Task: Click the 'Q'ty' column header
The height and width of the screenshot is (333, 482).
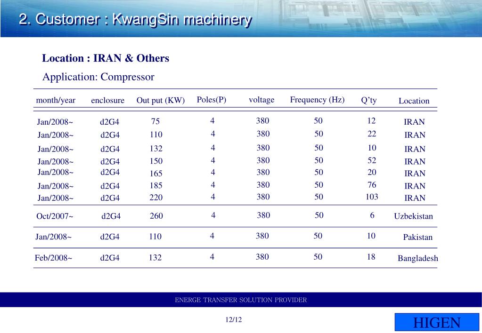Action: click(368, 100)
